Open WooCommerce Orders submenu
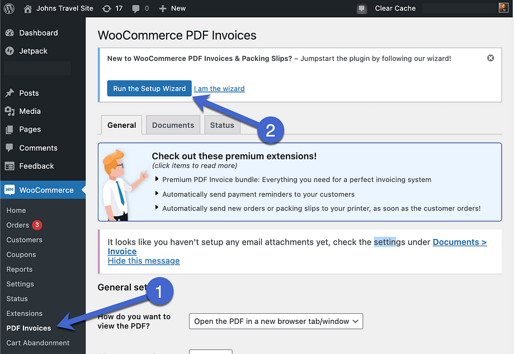Image resolution: width=514 pixels, height=354 pixels. click(x=18, y=225)
